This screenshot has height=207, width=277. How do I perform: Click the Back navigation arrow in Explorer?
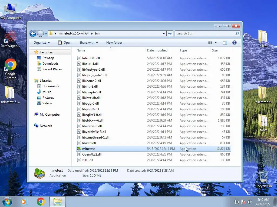pyautogui.click(x=33, y=33)
